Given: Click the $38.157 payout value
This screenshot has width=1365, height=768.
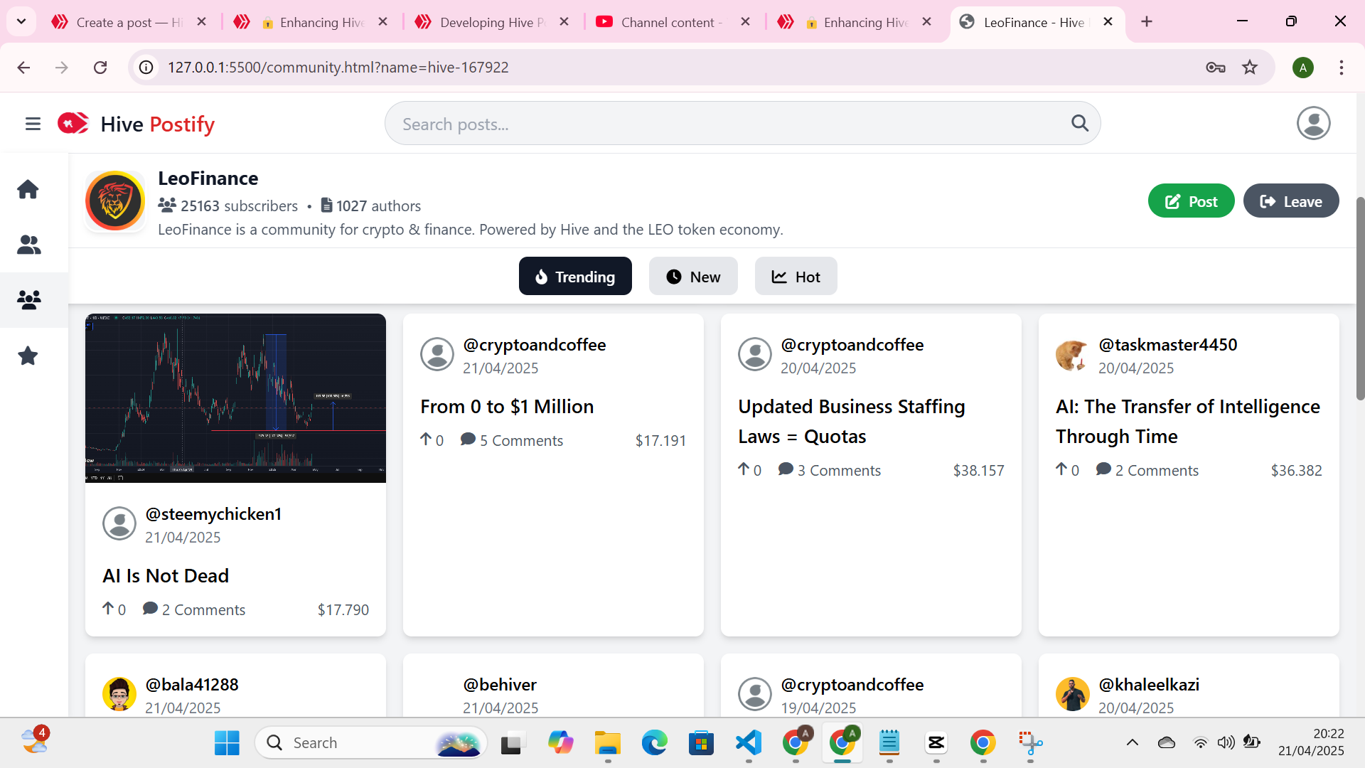Looking at the screenshot, I should [978, 470].
